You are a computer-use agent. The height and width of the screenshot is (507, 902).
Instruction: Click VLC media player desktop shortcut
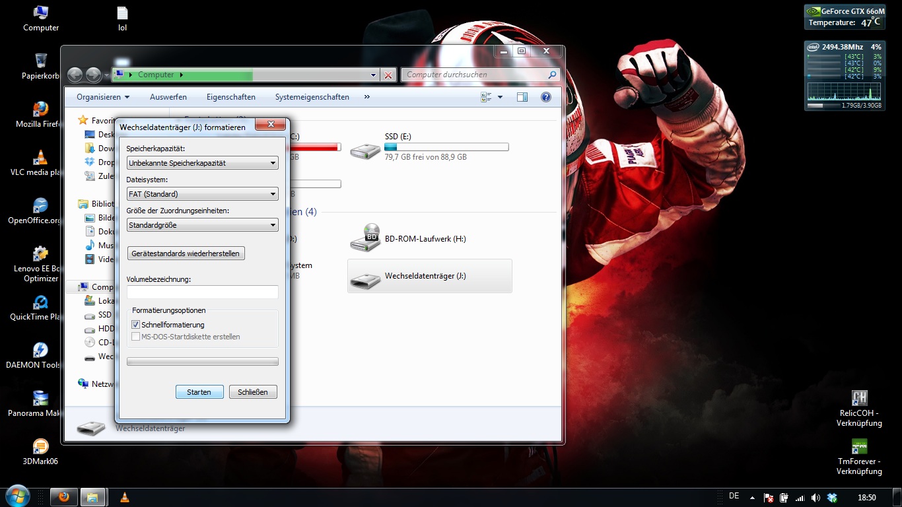[x=41, y=162]
